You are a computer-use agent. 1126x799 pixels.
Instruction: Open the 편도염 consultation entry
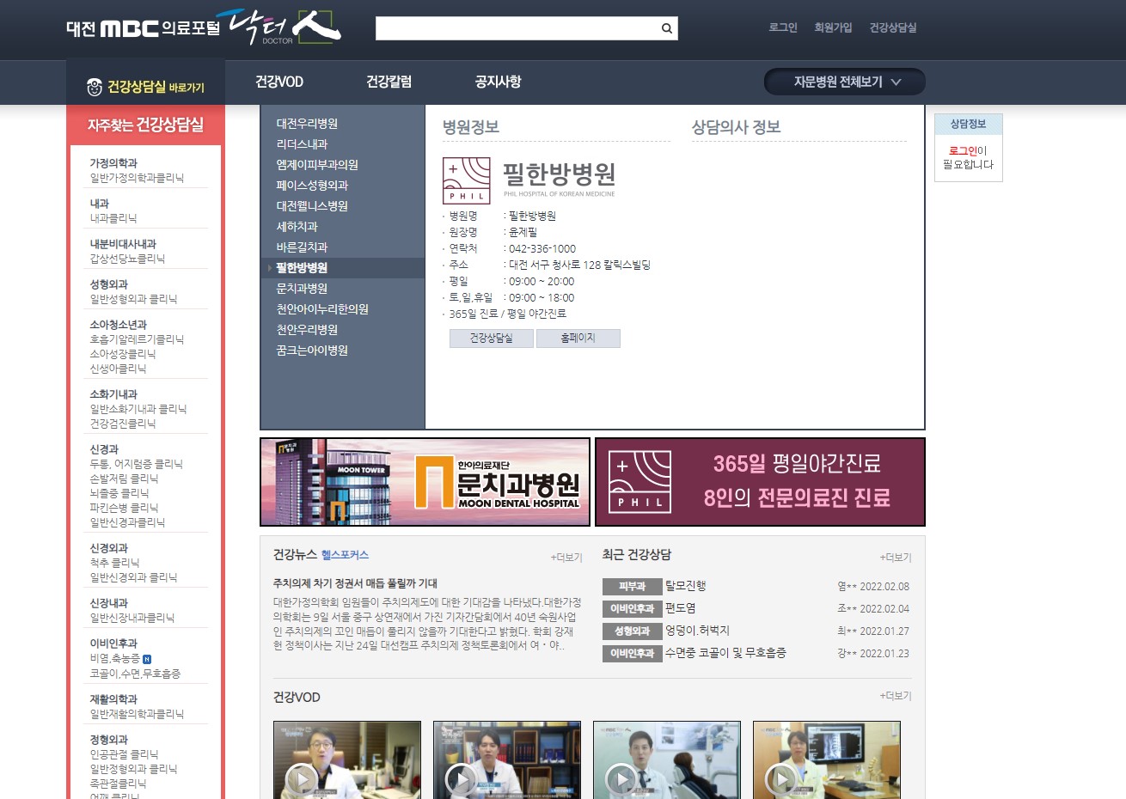(x=681, y=608)
